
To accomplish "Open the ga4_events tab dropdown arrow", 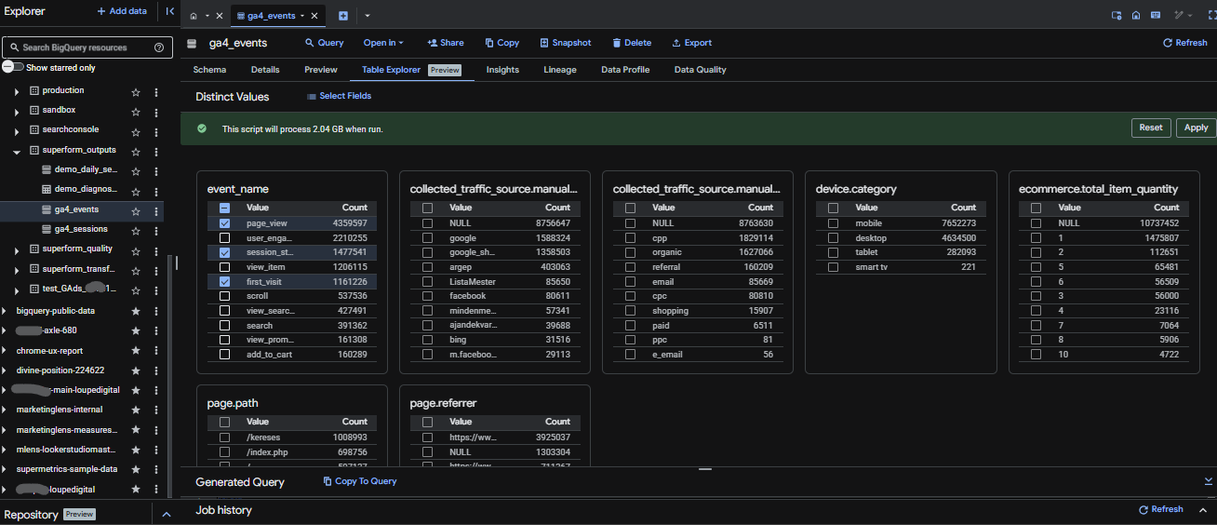I will [x=302, y=16].
